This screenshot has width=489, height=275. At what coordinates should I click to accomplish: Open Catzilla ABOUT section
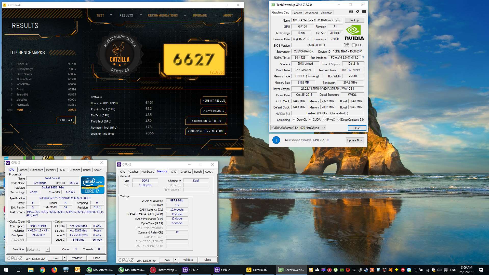(228, 16)
